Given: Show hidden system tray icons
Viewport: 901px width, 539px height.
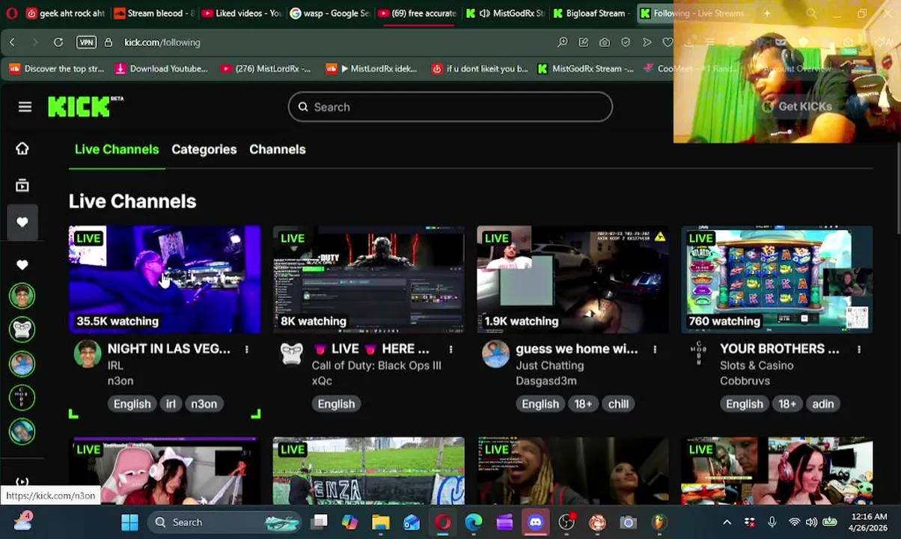Looking at the screenshot, I should coord(727,523).
